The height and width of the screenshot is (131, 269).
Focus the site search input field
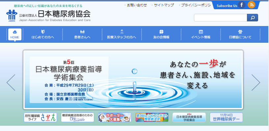coord(221,18)
